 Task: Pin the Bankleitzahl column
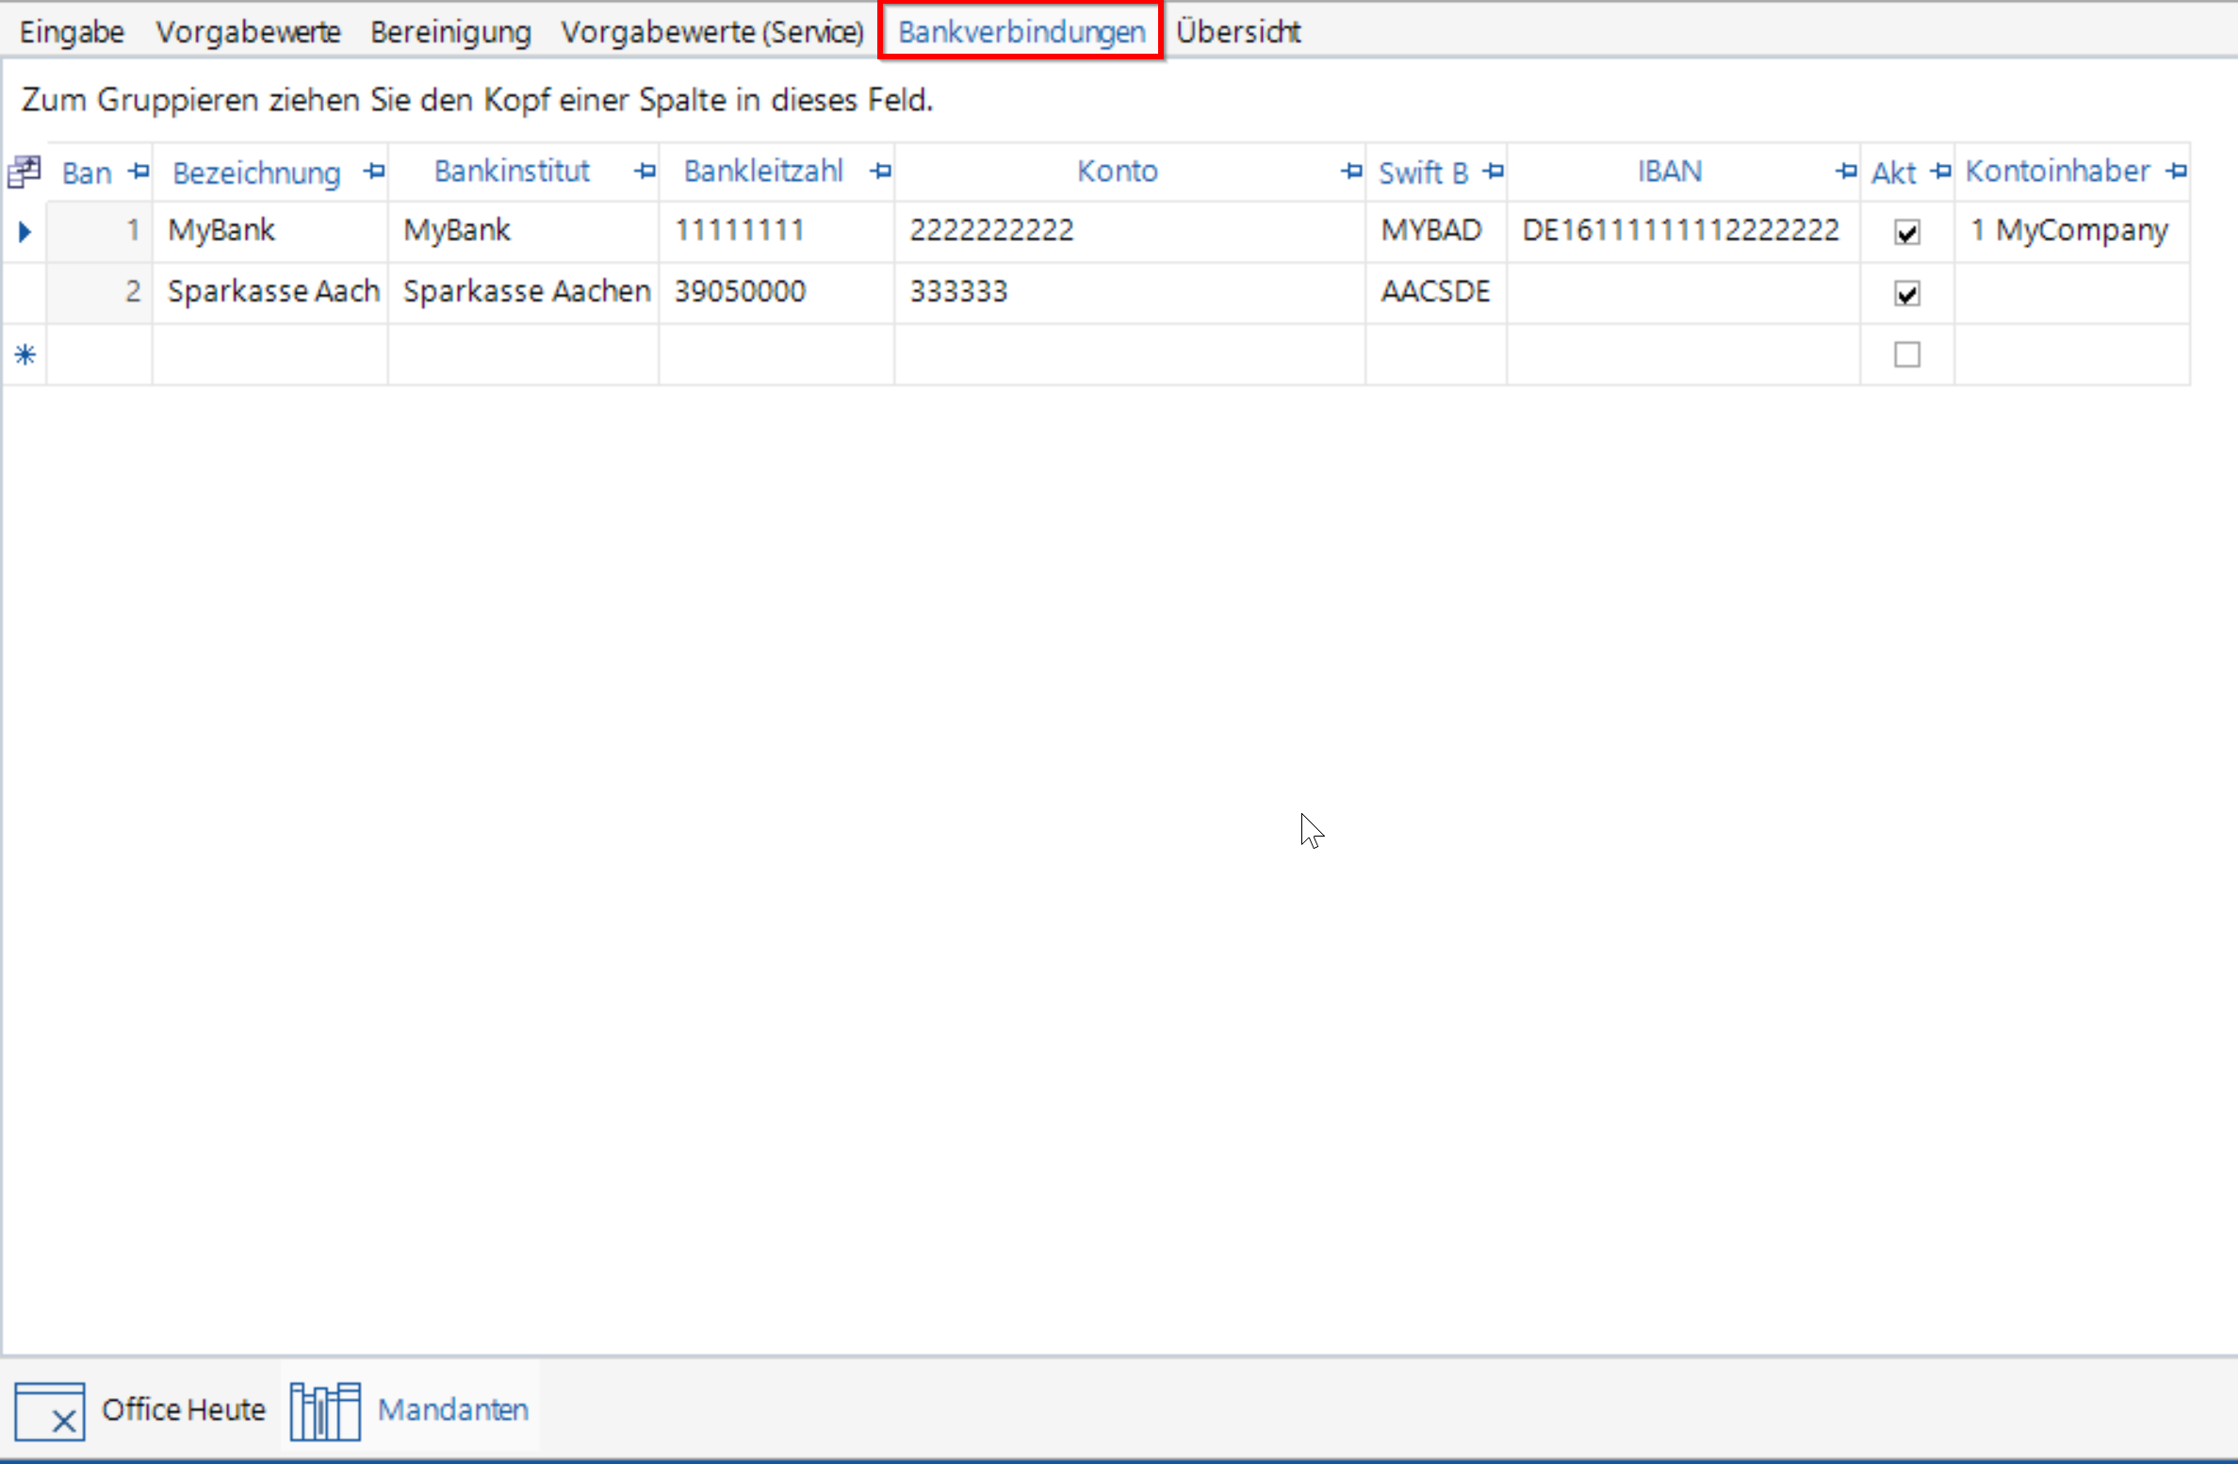tap(881, 171)
